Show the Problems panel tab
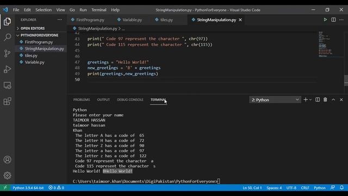 pyautogui.click(x=82, y=100)
